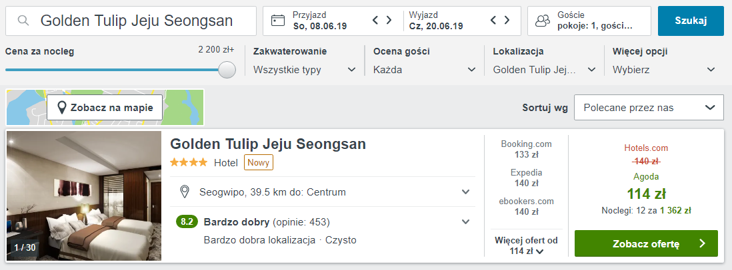This screenshot has height=270, width=732.
Task: Move check-out date back one day
Action: (x=495, y=21)
